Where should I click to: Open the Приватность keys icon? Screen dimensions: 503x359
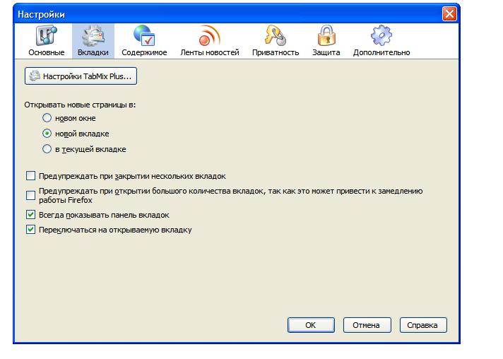tap(276, 35)
